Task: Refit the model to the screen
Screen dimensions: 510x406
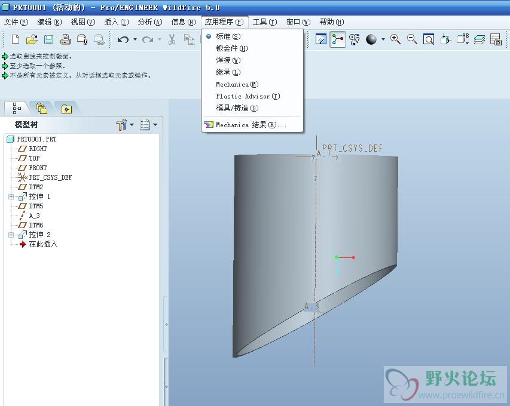Action: pos(429,39)
